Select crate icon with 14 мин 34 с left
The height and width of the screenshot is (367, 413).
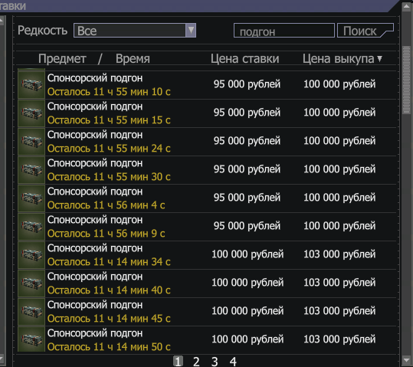[31, 255]
